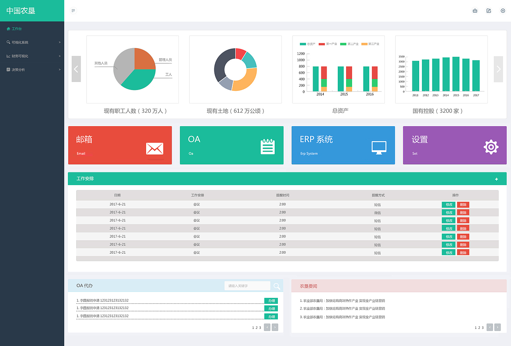The image size is (511, 346).
Task: Click the edit pencil icon in top bar
Action: [x=489, y=11]
